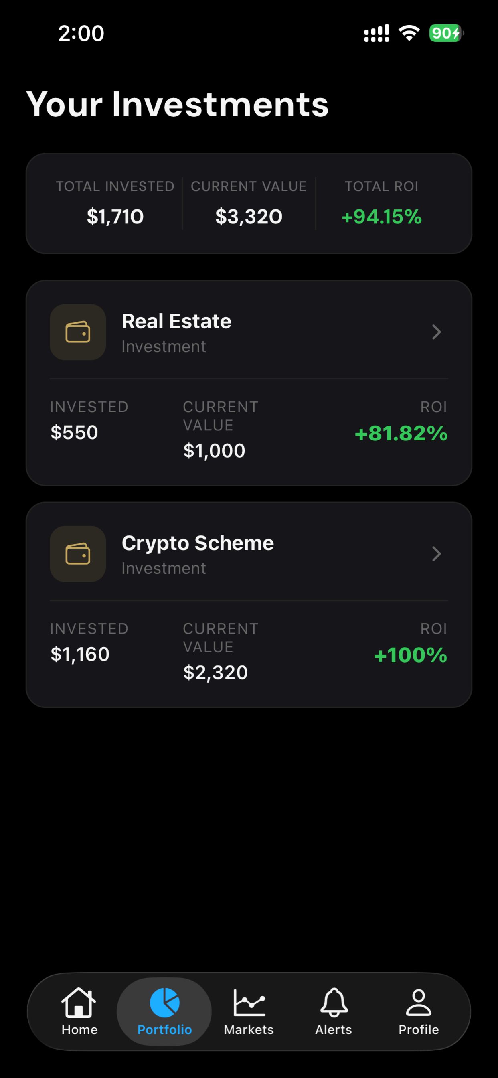Screen dimensions: 498x1078
Task: Tap the Real Estate +81.82% ROI
Action: tap(401, 433)
